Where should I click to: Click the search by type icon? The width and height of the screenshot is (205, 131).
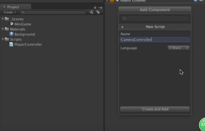pos(91,12)
